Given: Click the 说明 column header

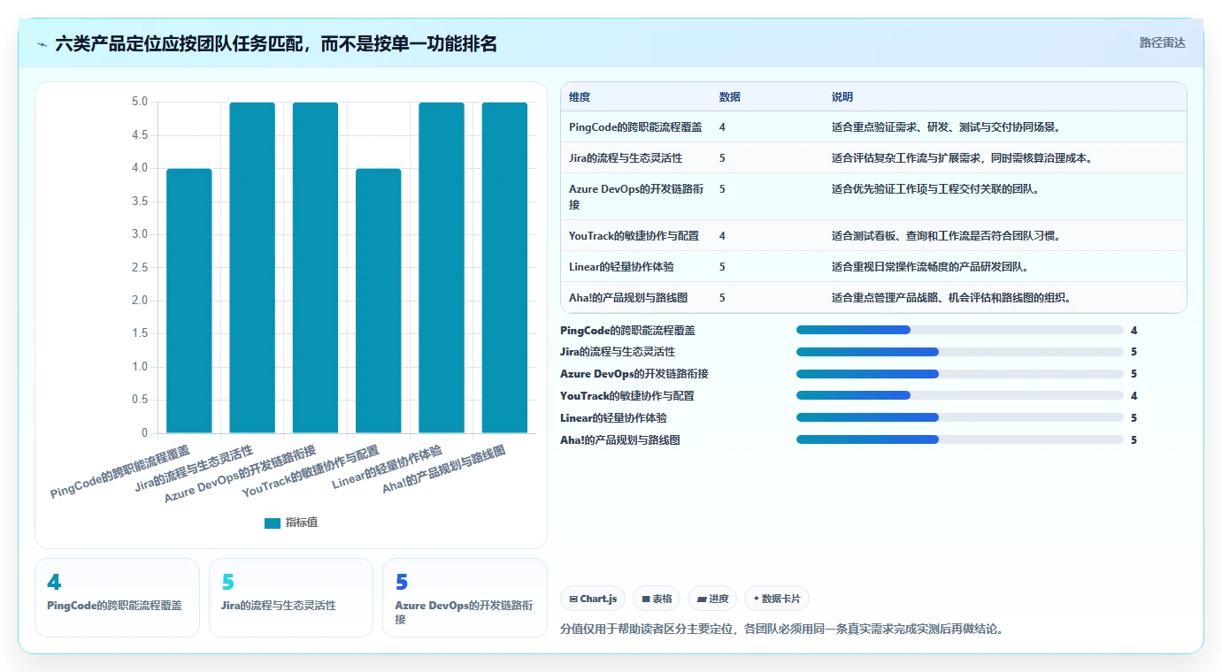Looking at the screenshot, I should click(842, 97).
